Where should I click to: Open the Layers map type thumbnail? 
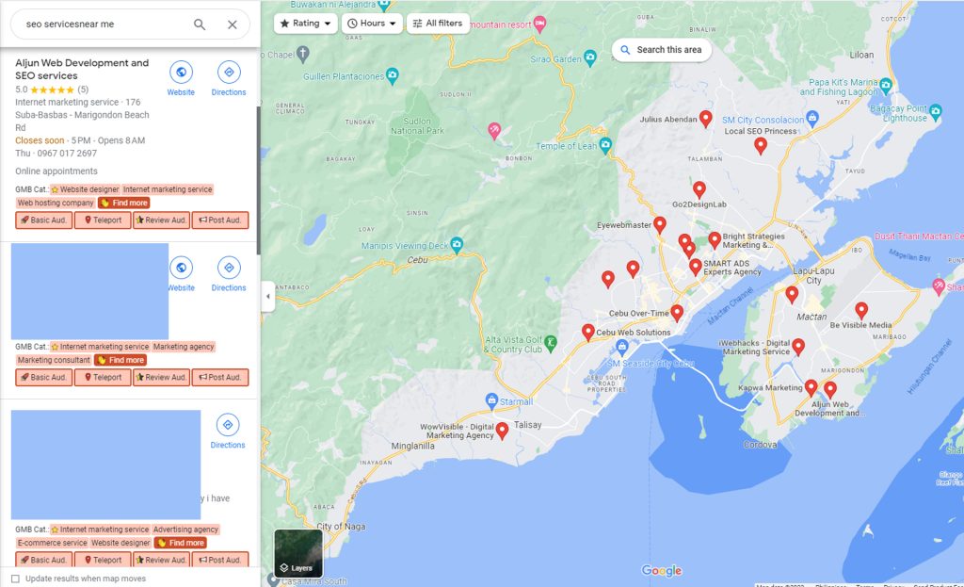click(x=298, y=554)
